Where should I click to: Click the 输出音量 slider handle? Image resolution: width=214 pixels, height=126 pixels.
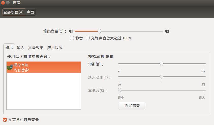click(99, 31)
